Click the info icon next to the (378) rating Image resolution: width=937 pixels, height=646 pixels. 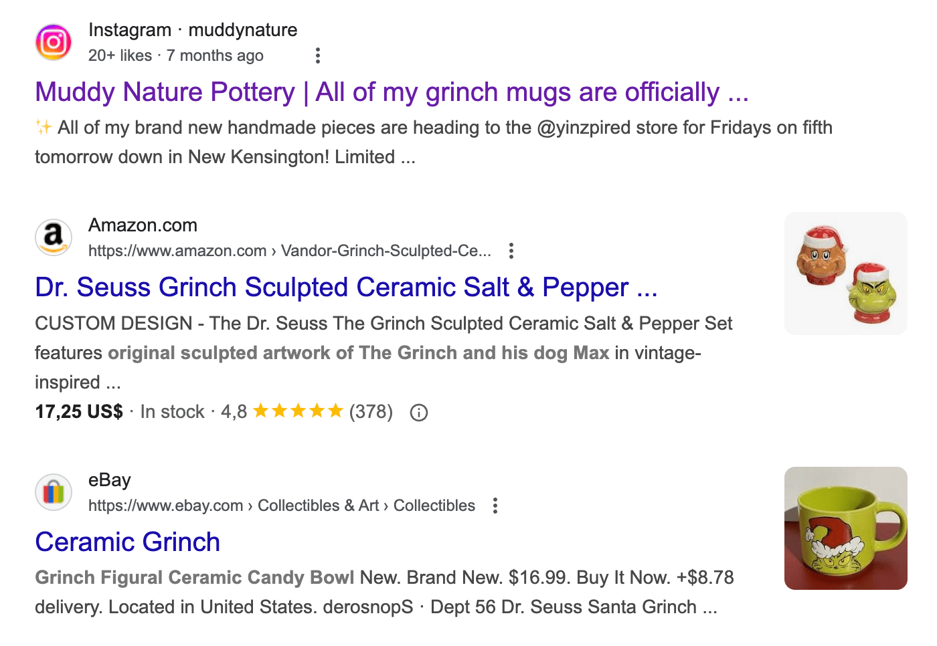pyautogui.click(x=419, y=413)
